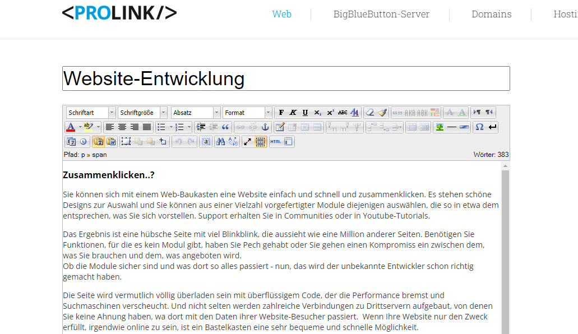Click the Website-Entwicklung title field

click(x=286, y=78)
